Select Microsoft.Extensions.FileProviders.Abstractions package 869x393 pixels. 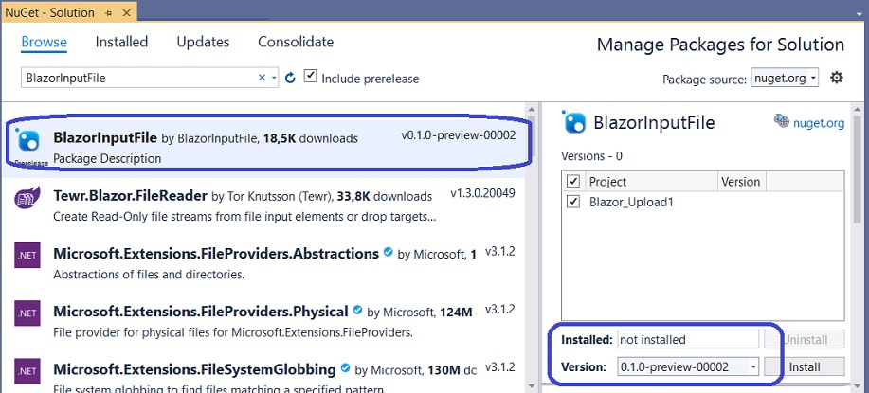click(x=263, y=263)
